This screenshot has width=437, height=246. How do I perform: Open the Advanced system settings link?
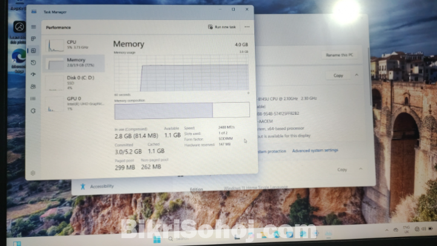315,151
